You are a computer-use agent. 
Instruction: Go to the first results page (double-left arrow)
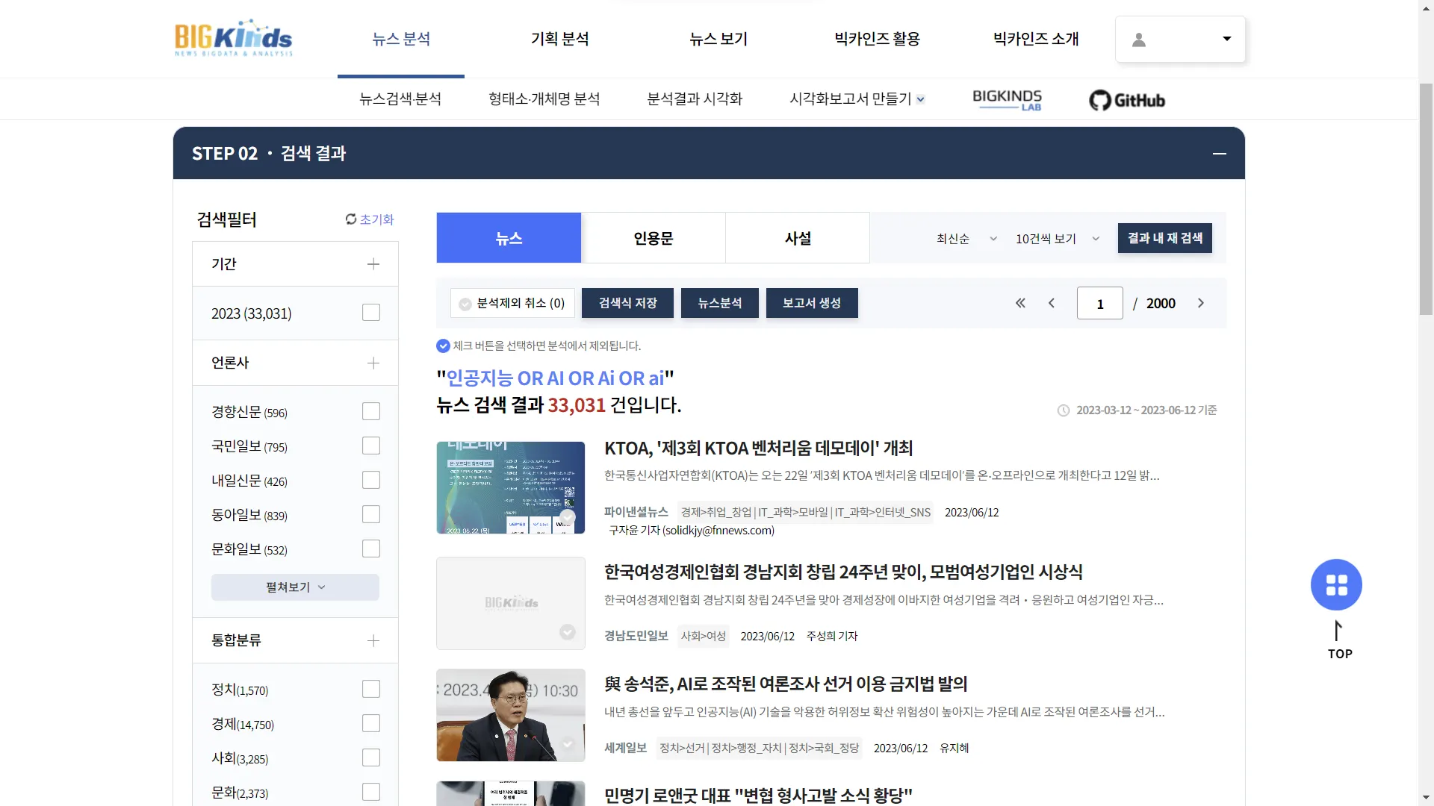(x=1020, y=303)
